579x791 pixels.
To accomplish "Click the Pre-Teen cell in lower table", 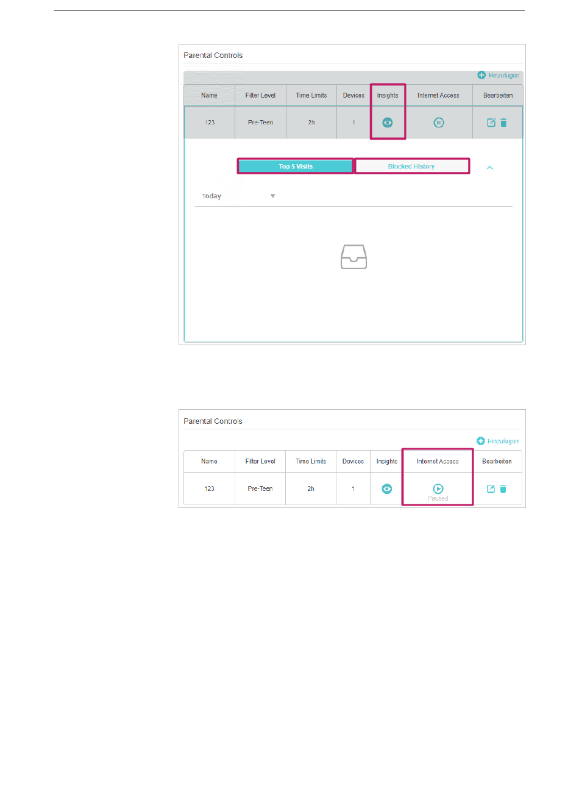I will 260,489.
